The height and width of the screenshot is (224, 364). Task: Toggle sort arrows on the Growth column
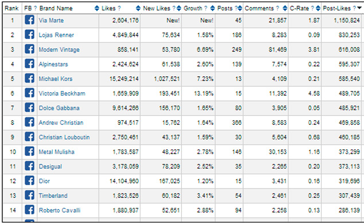[213, 9]
